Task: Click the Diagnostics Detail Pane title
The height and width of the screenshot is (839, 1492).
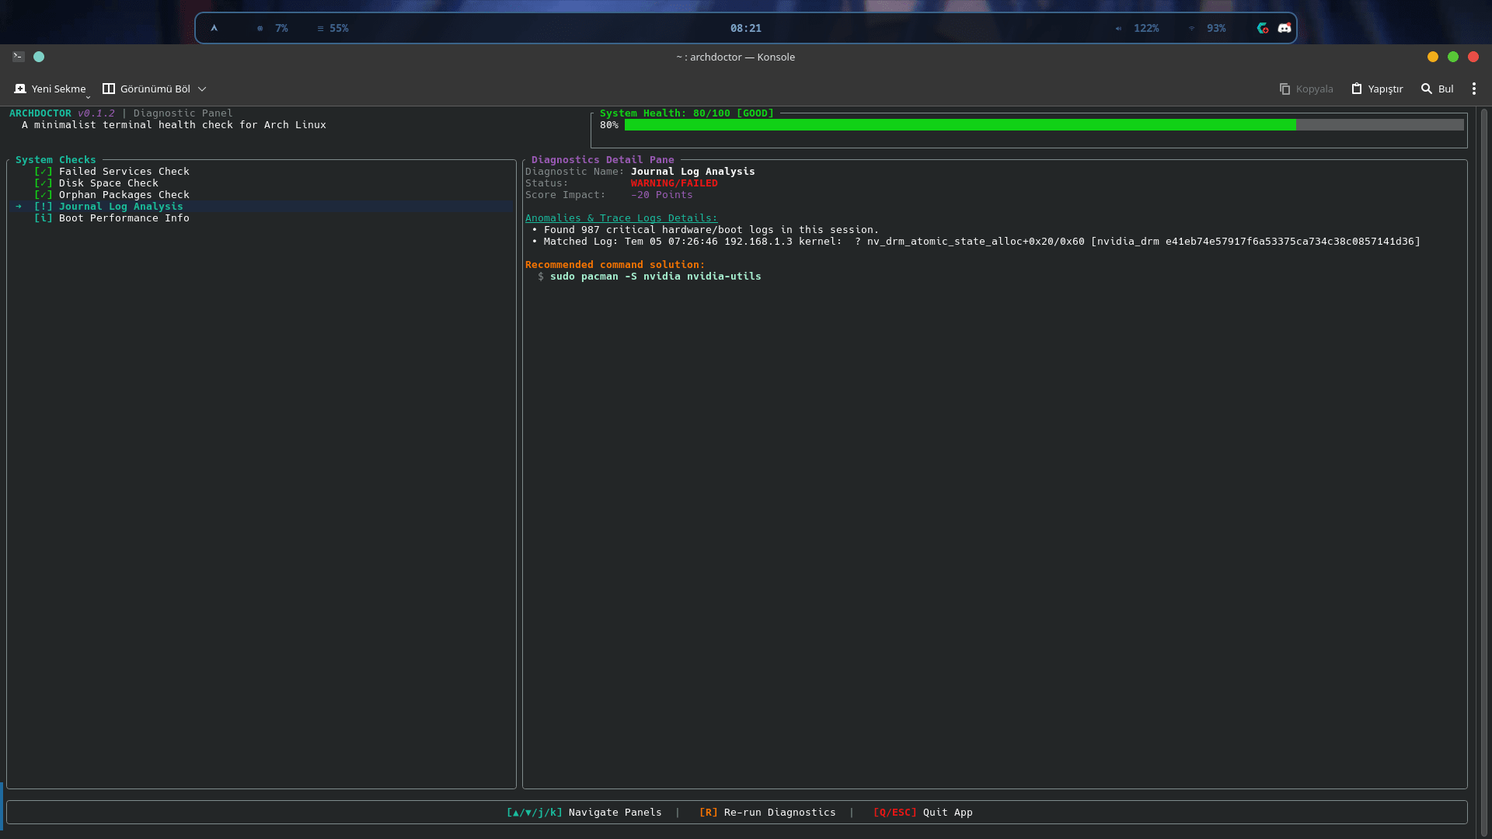Action: tap(603, 160)
